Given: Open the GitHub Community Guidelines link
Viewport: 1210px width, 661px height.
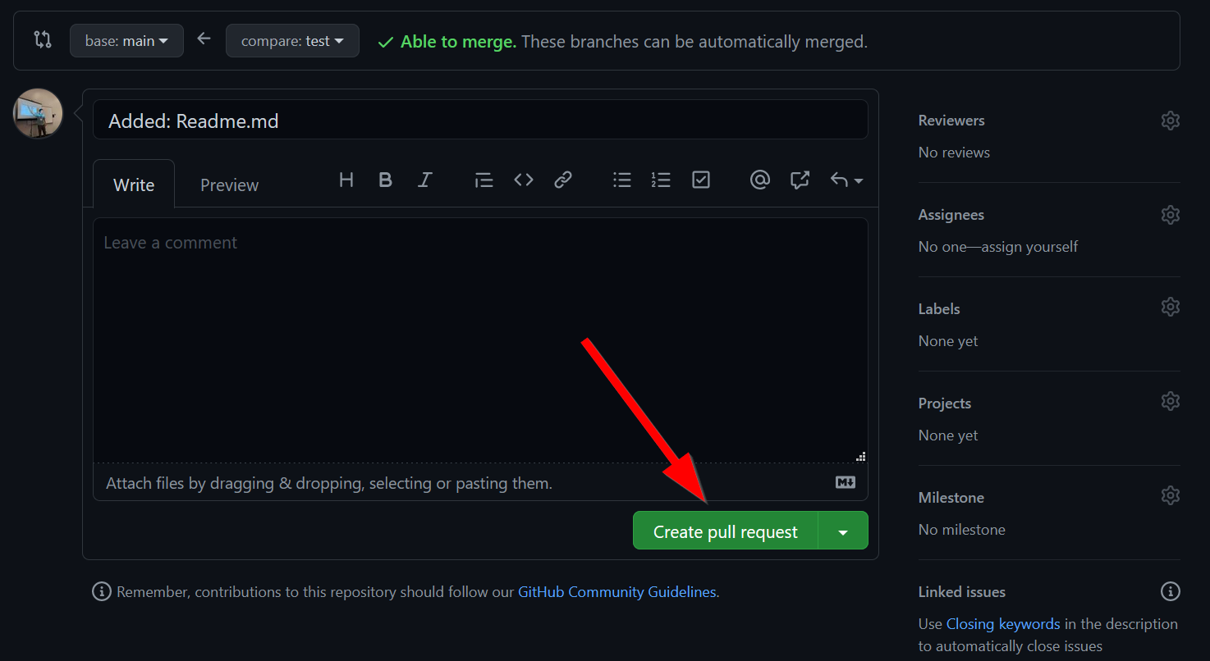Looking at the screenshot, I should click(616, 592).
